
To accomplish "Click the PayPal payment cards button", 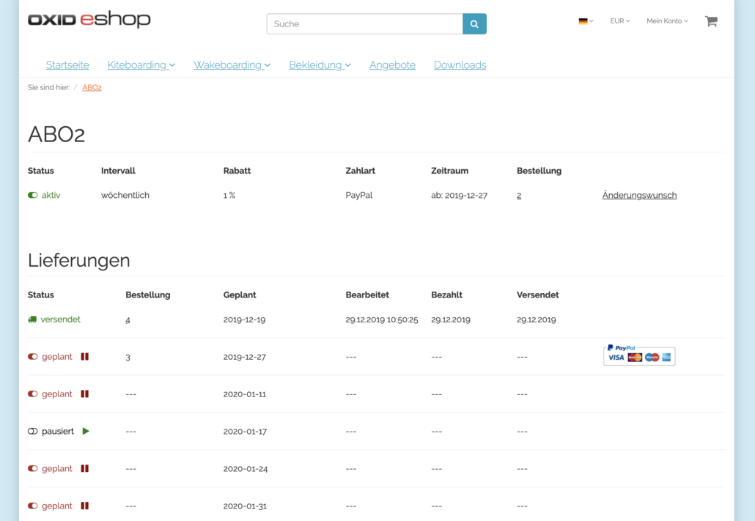I will pos(639,355).
